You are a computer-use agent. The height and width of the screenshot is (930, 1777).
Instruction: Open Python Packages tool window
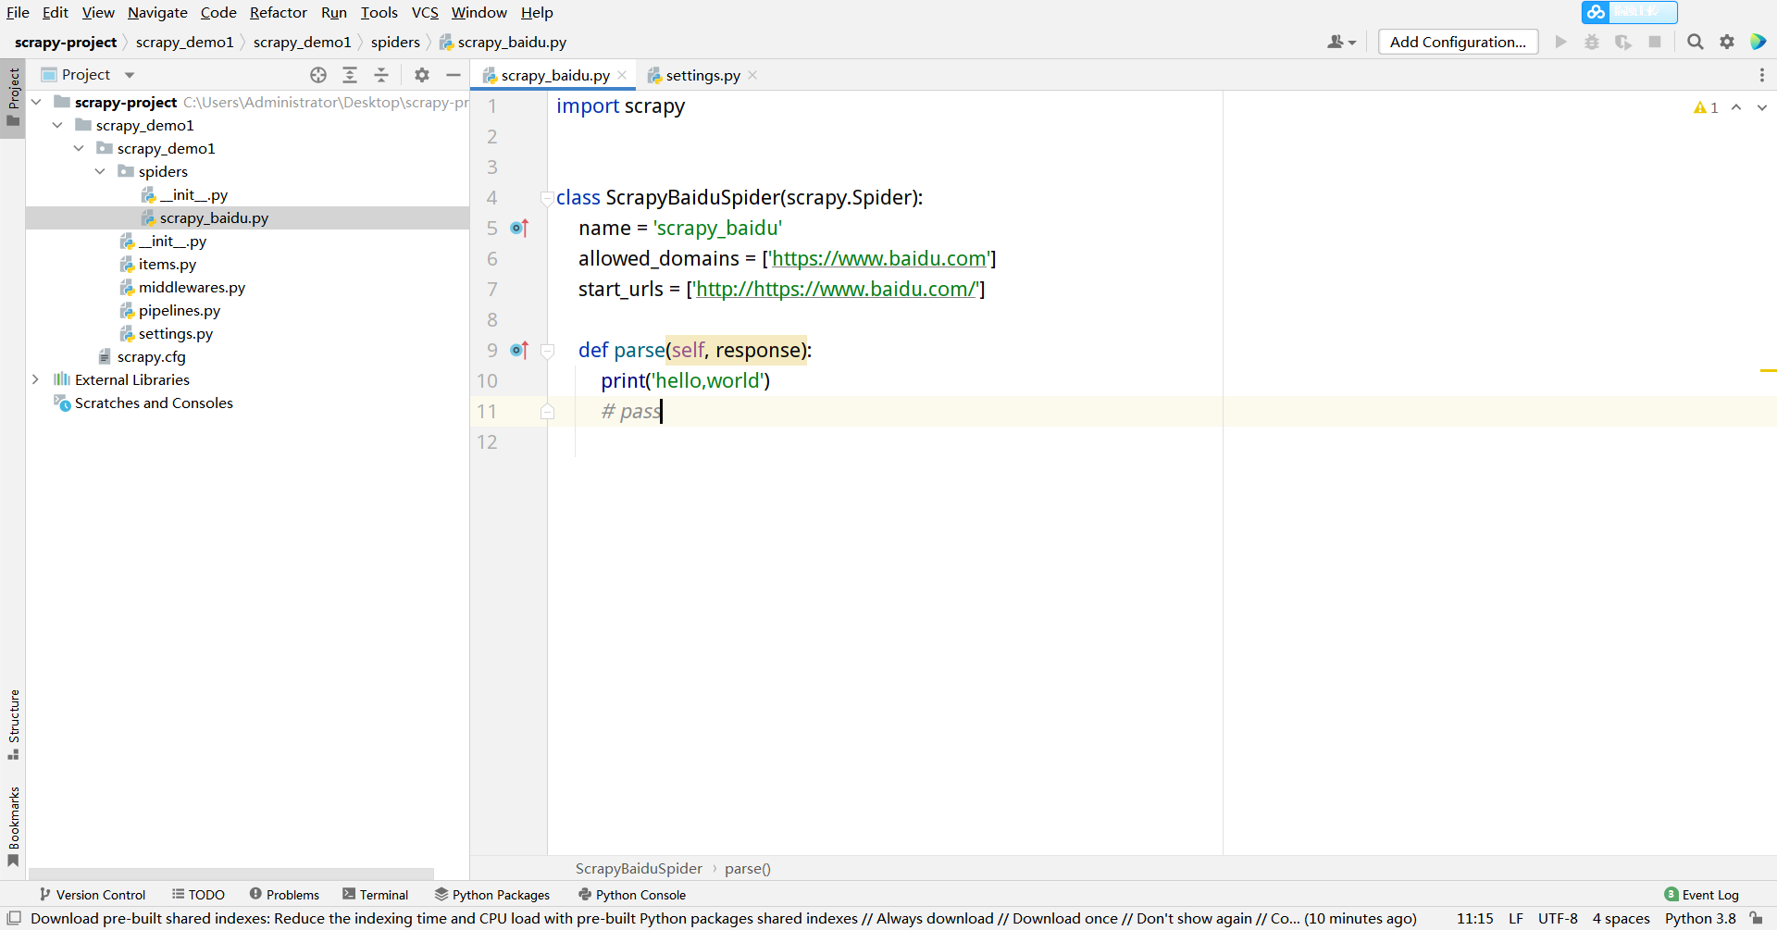coord(492,895)
